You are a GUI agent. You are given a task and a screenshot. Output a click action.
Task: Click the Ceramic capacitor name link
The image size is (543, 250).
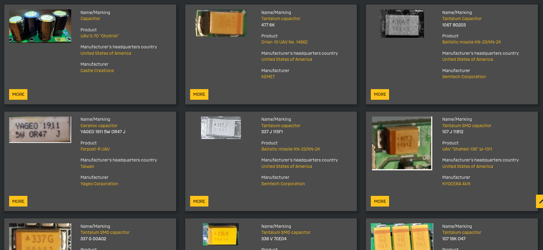(99, 126)
